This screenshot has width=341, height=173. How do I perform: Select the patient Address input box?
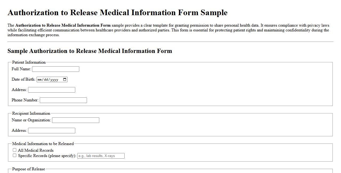point(51,90)
